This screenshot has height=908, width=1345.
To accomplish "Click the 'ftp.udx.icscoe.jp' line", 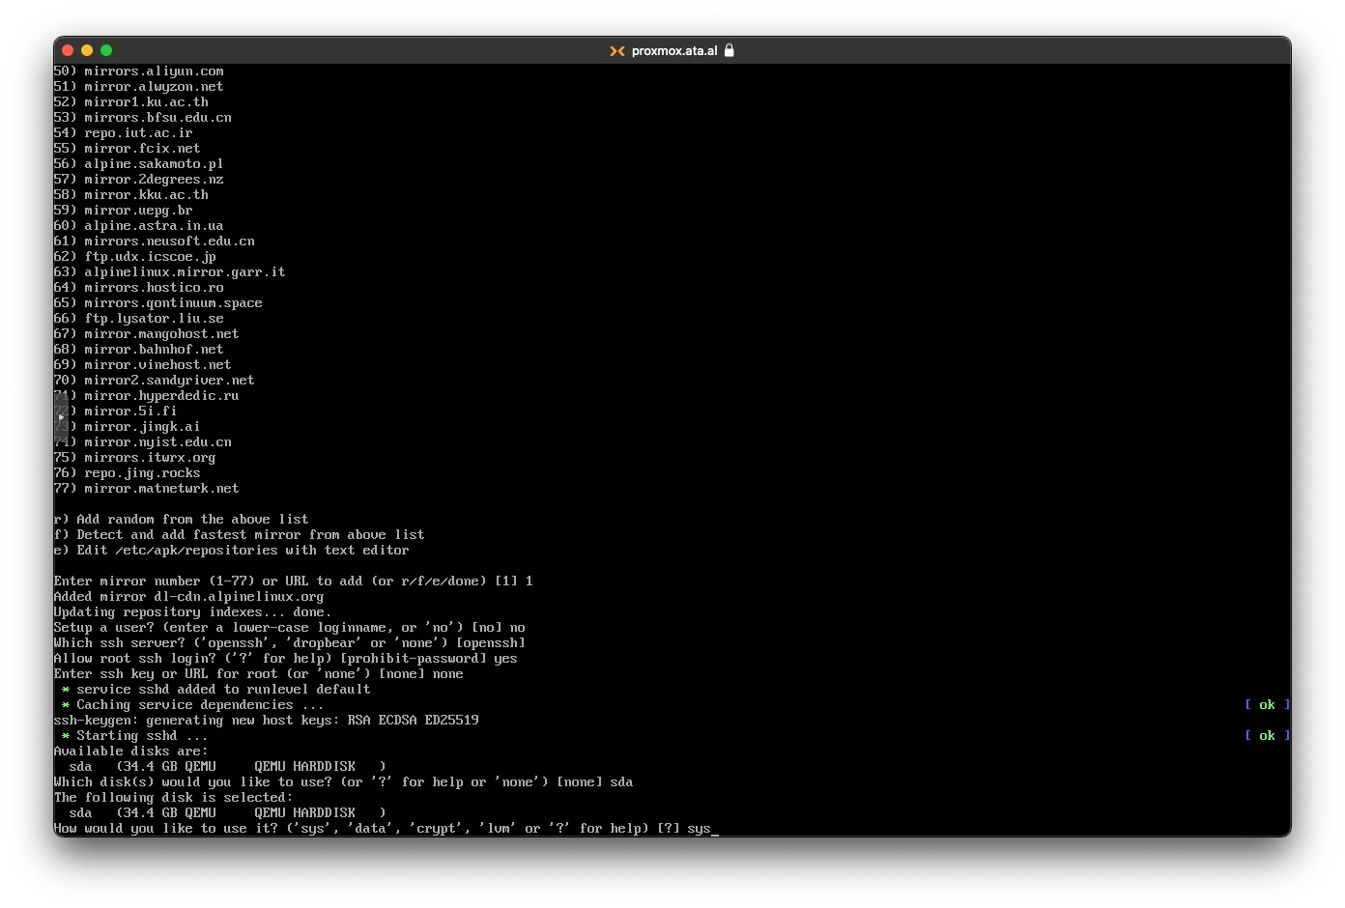I will click(x=135, y=257).
